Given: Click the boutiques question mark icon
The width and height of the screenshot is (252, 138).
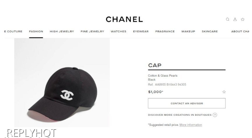Looking at the screenshot, I should pos(215,115).
